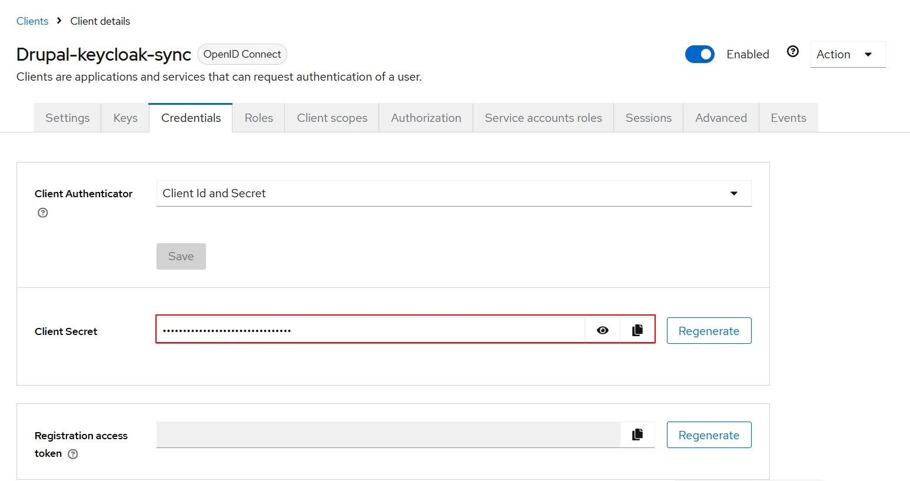Expand the Client Authenticator dropdown

(453, 193)
